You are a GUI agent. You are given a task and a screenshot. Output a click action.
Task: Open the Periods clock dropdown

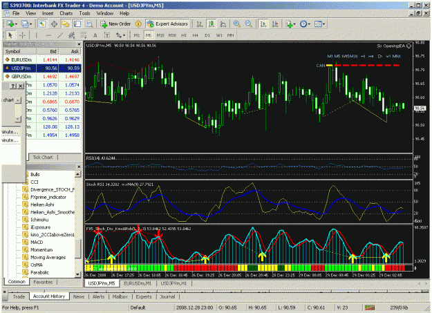click(305, 24)
